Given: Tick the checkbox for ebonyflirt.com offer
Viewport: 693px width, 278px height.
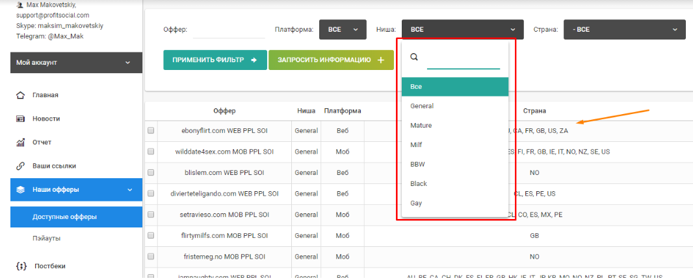Looking at the screenshot, I should click(x=151, y=131).
